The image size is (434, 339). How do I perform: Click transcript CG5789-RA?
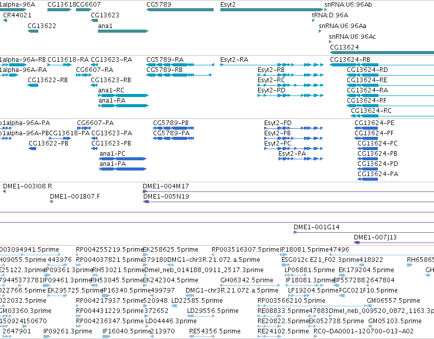pyautogui.click(x=180, y=65)
